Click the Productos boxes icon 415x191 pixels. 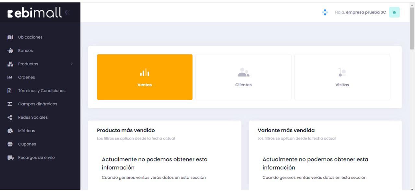click(x=10, y=64)
